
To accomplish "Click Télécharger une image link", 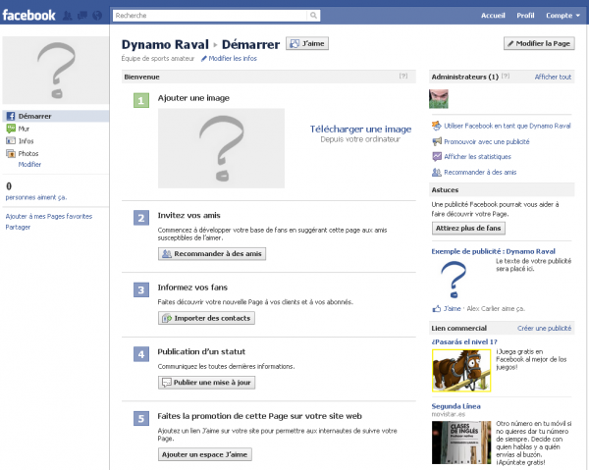I will (x=360, y=130).
